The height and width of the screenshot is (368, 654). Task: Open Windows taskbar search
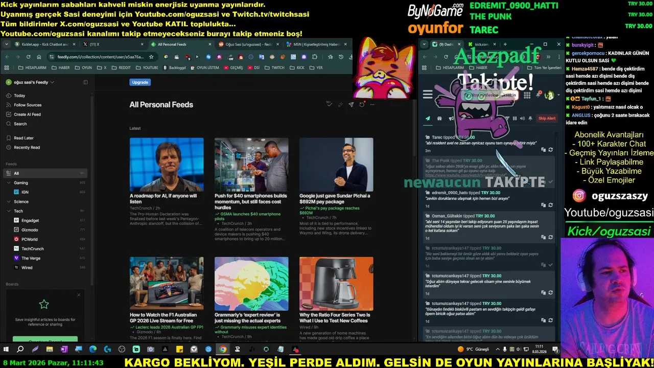[20, 350]
